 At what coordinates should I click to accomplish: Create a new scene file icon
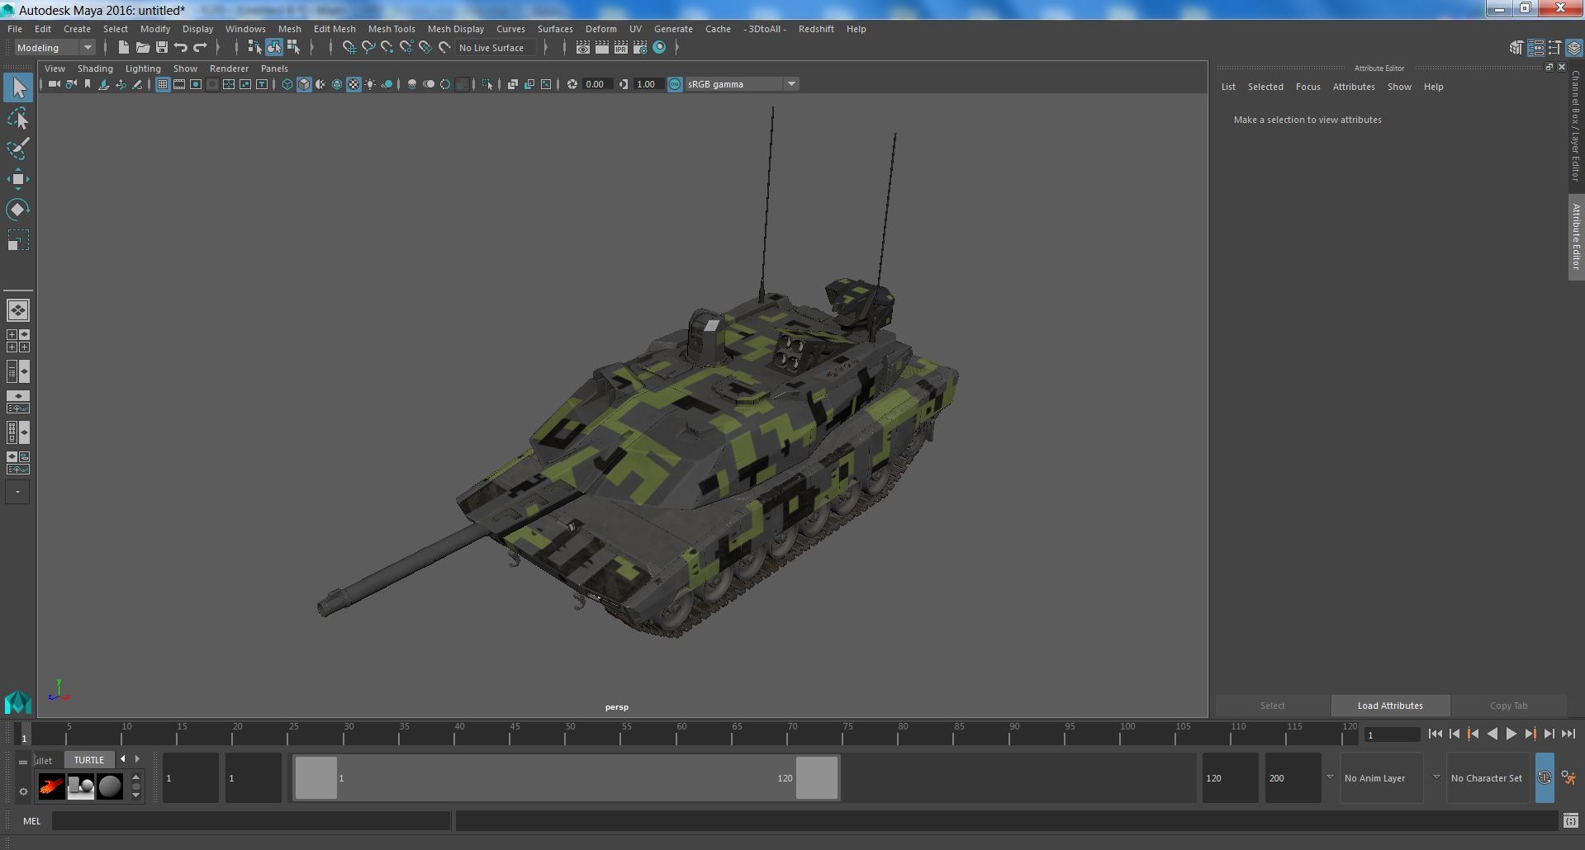point(123,48)
